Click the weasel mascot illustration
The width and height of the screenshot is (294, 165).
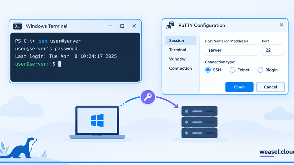(19, 148)
